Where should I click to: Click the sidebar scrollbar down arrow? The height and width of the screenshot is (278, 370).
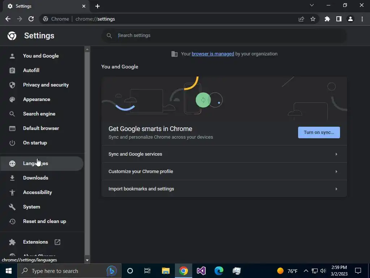[87, 260]
